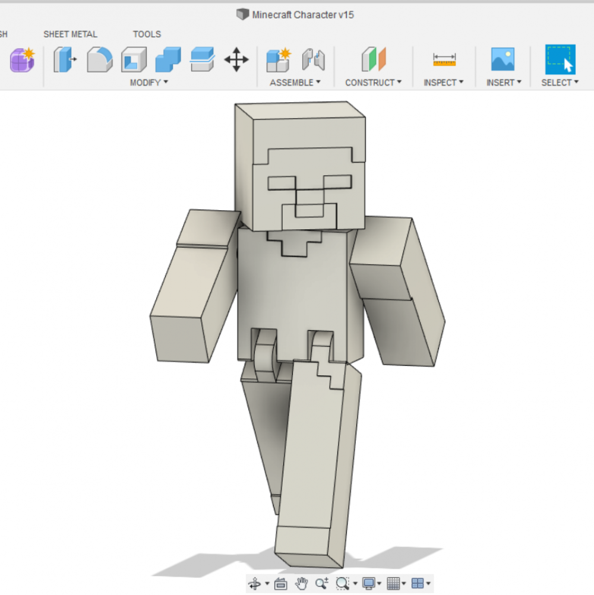Open the INSPECT dropdown menu
The width and height of the screenshot is (594, 595).
[443, 83]
